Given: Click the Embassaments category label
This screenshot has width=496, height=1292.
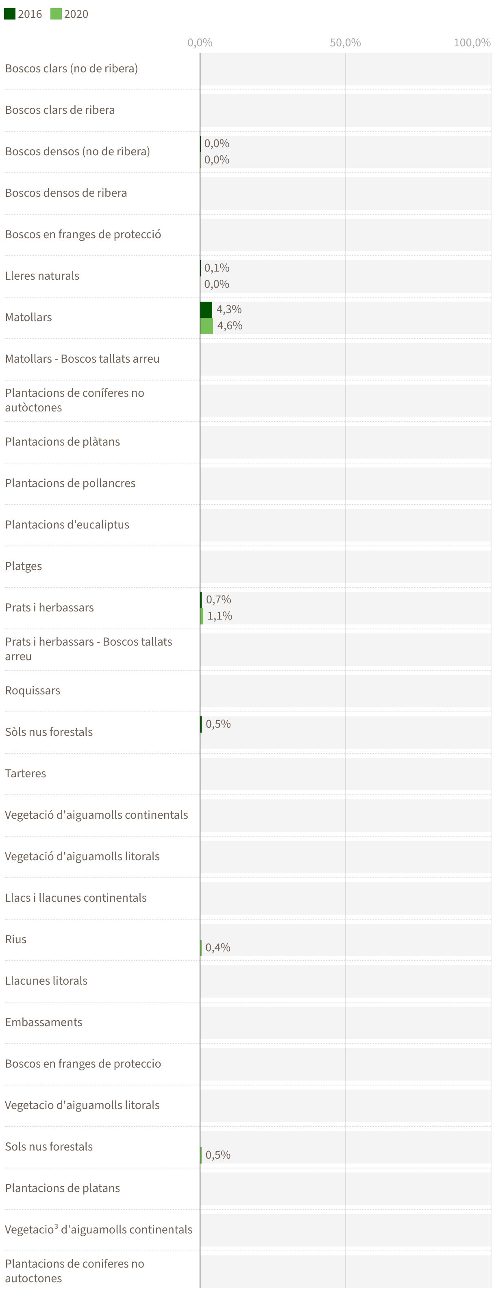Looking at the screenshot, I should (x=44, y=1022).
